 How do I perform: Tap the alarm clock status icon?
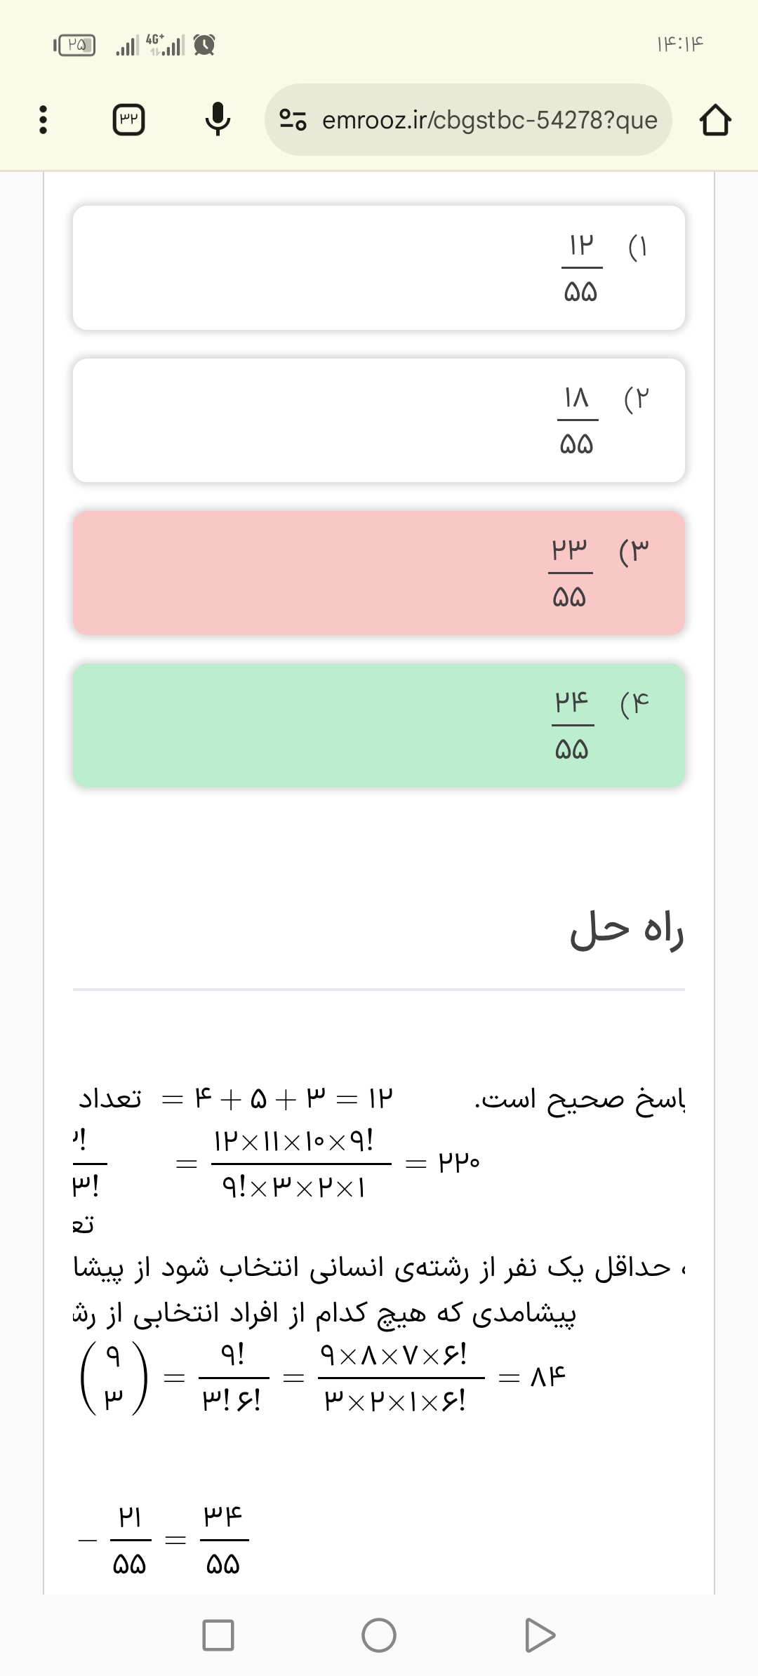[204, 46]
